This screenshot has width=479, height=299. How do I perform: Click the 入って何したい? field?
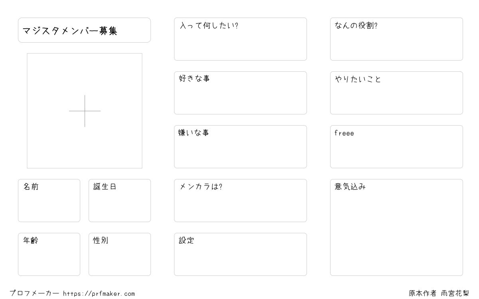pos(240,39)
